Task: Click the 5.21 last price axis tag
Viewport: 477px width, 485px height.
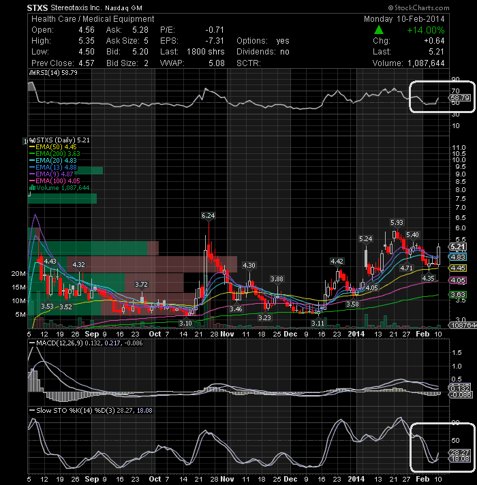Action: click(x=458, y=247)
